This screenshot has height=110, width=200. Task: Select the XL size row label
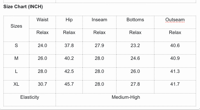coord(16,84)
